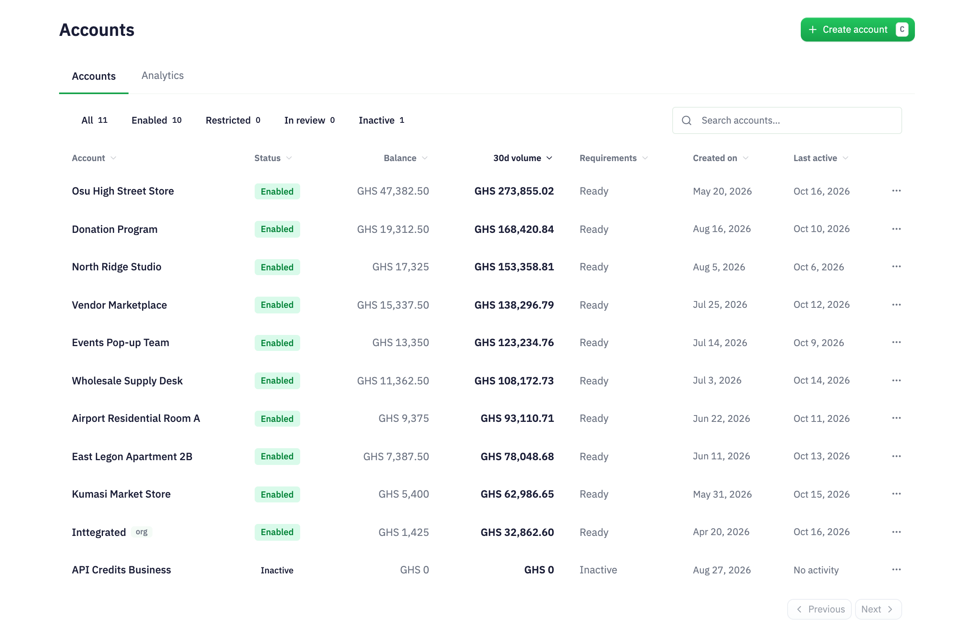The image size is (974, 638).
Task: Filter by Enabled accounts
Action: 156,120
